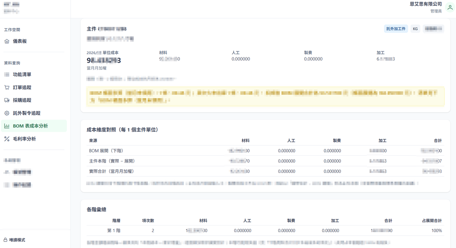The height and width of the screenshot is (248, 456).
Task: Click the 儀表板 home icon
Action: 7,41
